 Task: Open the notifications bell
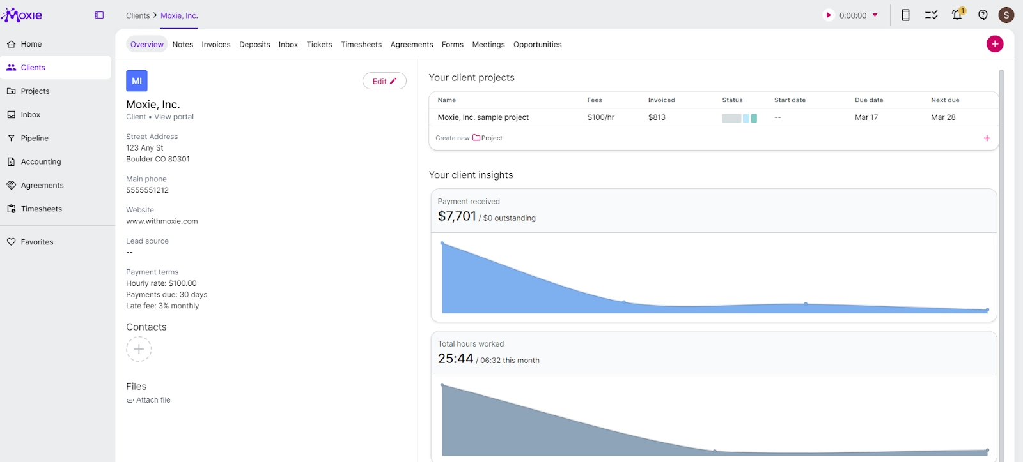[957, 15]
